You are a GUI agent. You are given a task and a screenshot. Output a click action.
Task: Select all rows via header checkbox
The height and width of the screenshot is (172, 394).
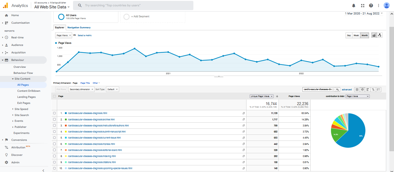(x=54, y=96)
